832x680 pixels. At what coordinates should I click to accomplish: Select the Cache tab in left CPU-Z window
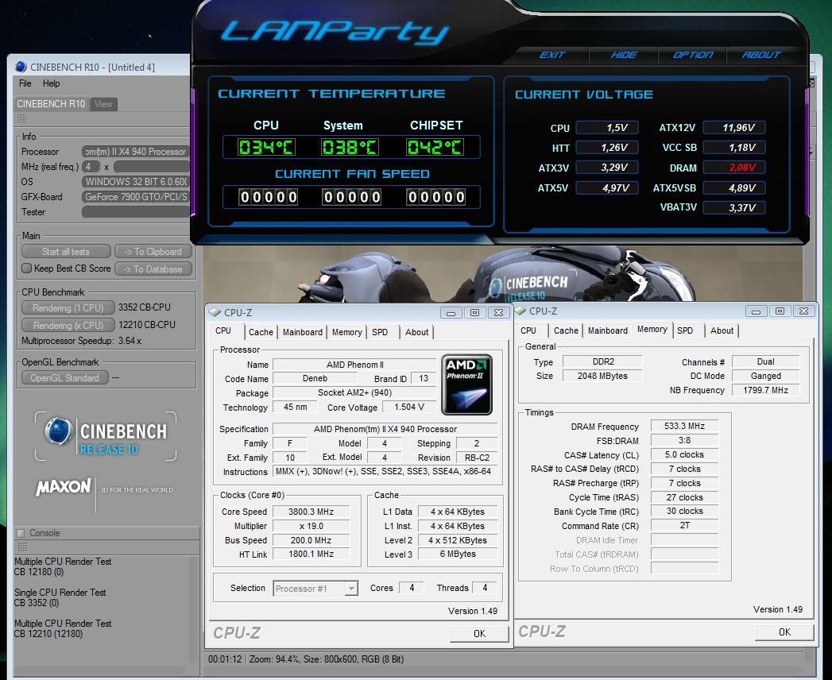point(261,332)
